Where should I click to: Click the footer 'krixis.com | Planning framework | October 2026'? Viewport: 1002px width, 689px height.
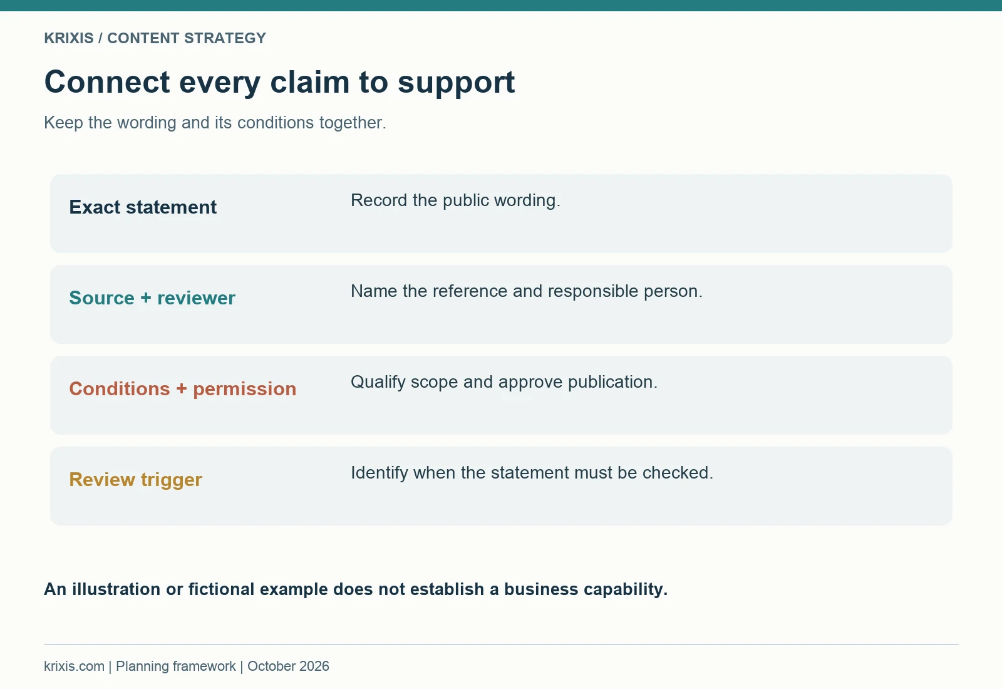pos(187,666)
